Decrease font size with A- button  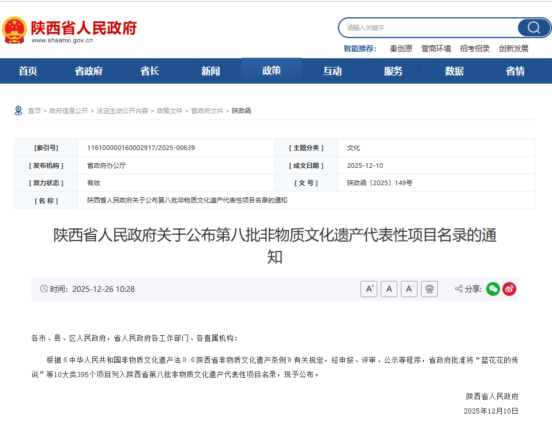(409, 289)
